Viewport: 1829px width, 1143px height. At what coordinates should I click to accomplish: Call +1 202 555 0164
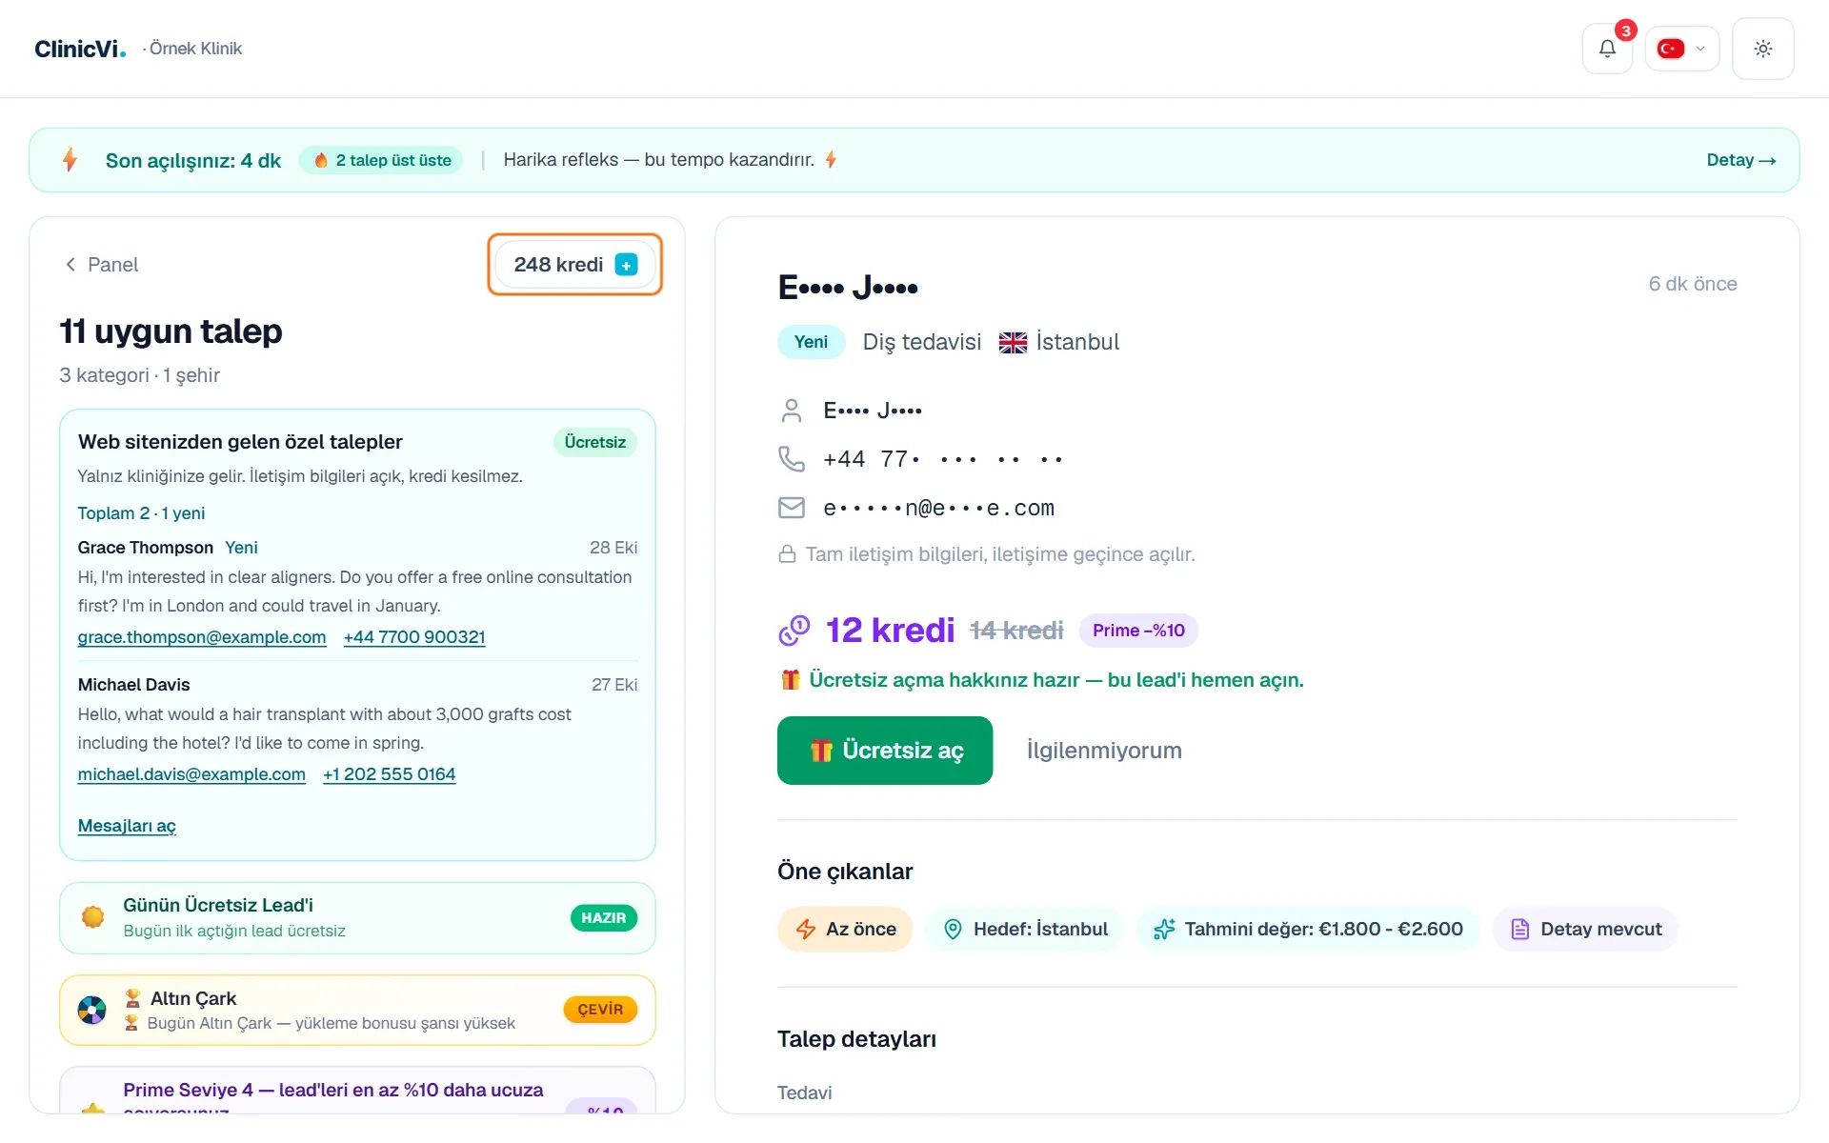coord(389,774)
